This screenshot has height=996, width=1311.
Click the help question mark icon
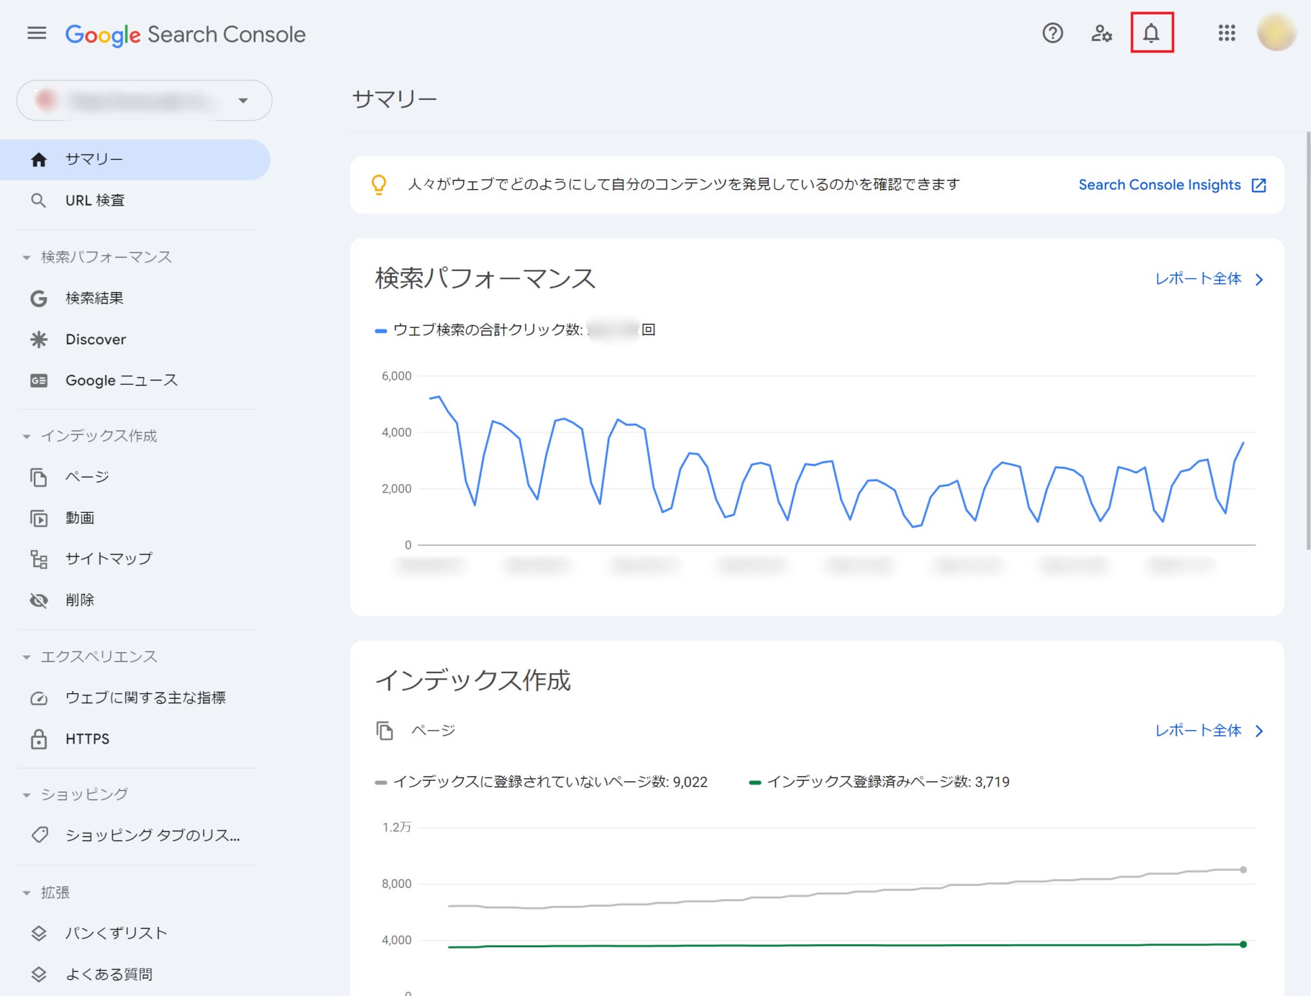[x=1052, y=33]
